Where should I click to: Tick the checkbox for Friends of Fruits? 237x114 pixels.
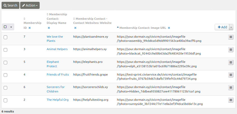pos(5,75)
